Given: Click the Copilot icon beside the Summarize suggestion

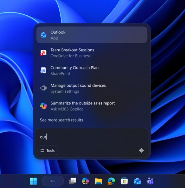Looking at the screenshot, I should click(x=43, y=106).
